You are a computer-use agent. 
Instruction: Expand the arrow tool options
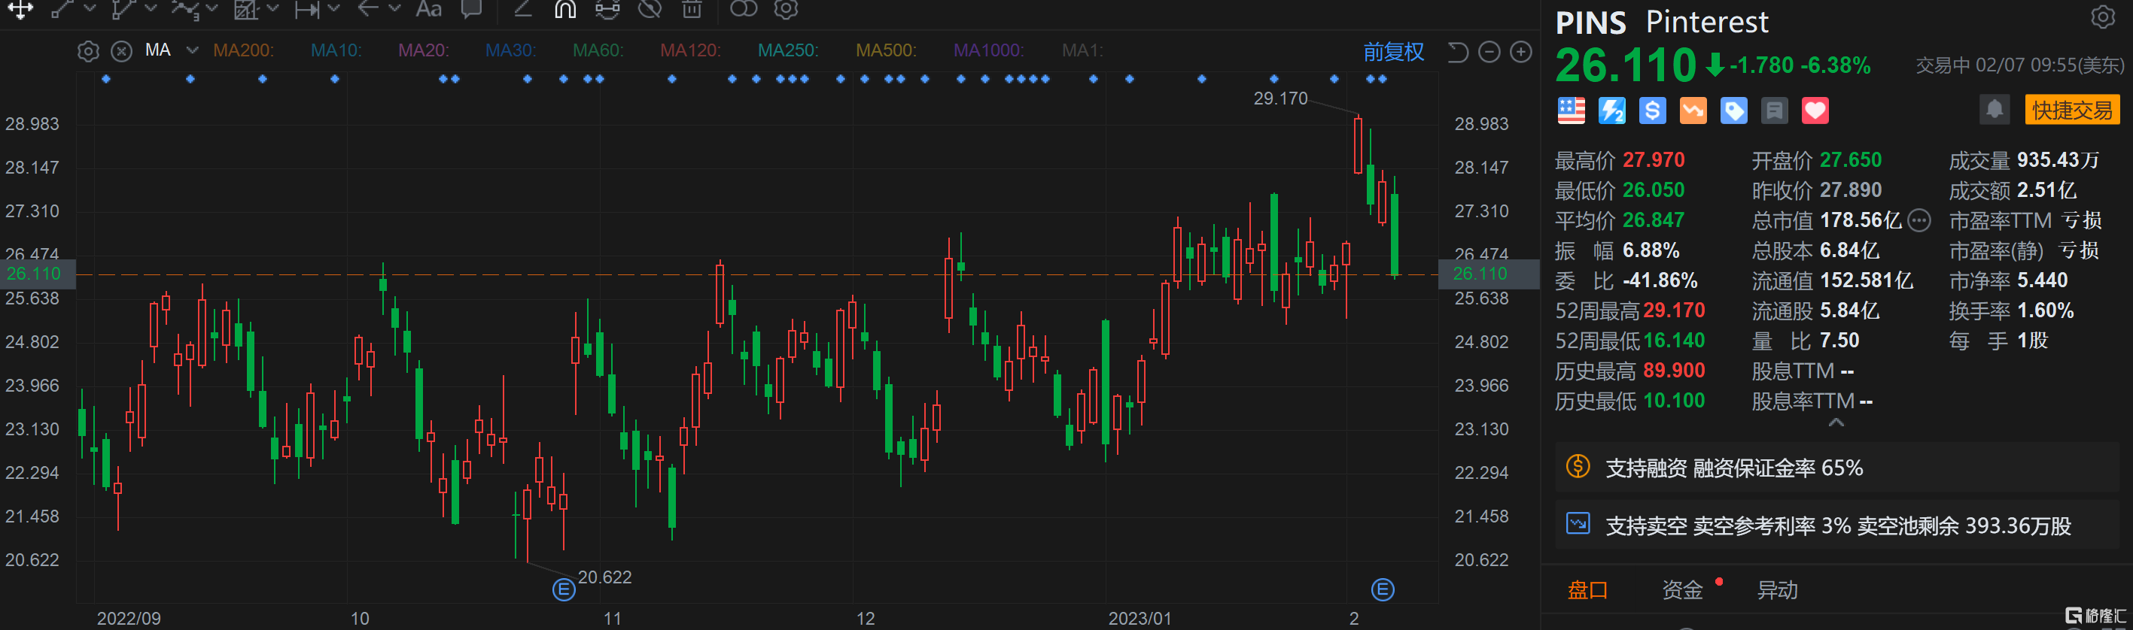[395, 9]
